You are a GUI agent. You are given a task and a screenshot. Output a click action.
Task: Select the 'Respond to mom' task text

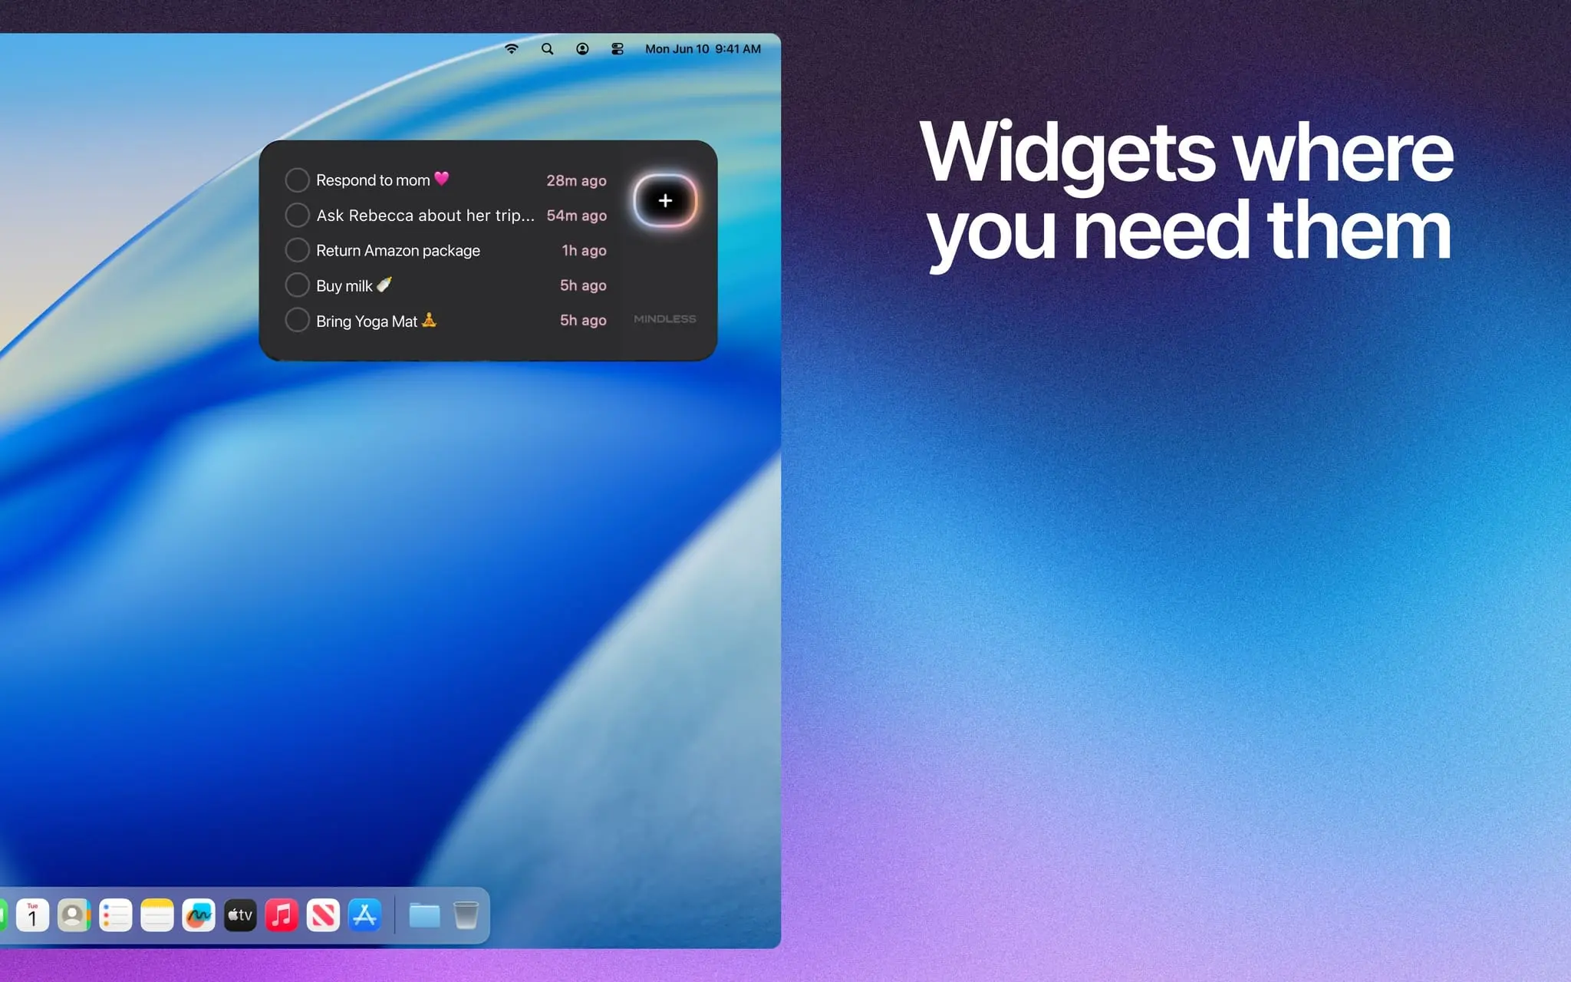click(383, 180)
